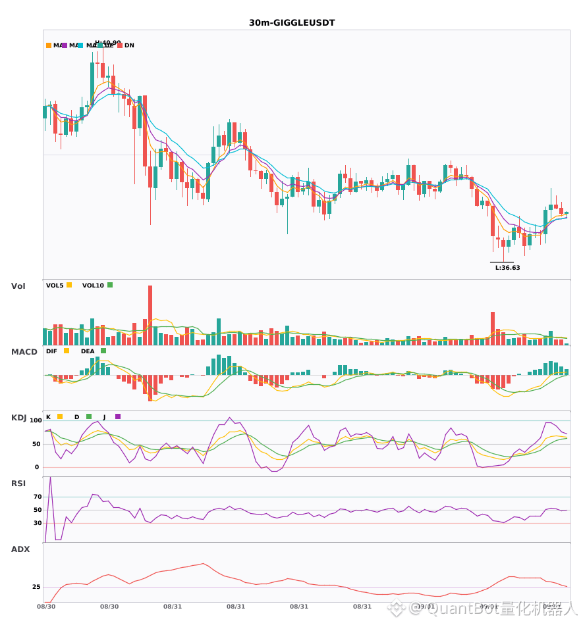Image resolution: width=583 pixels, height=625 pixels.
Task: Click the Vol panel label
Action: click(18, 286)
